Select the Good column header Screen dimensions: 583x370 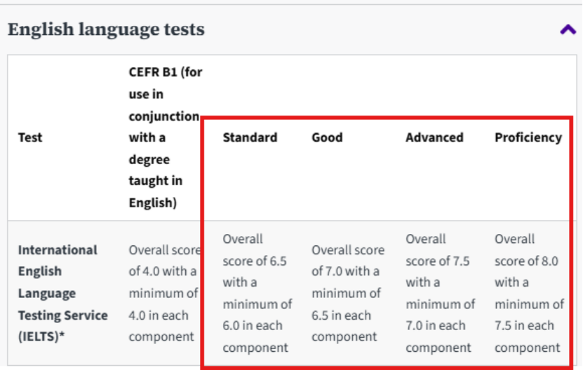coord(327,137)
